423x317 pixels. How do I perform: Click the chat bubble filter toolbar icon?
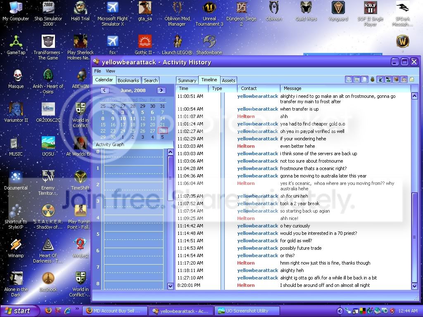click(x=349, y=79)
